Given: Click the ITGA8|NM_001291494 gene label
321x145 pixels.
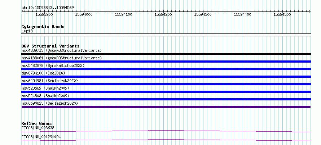Looking at the screenshot, I should click(x=41, y=137).
